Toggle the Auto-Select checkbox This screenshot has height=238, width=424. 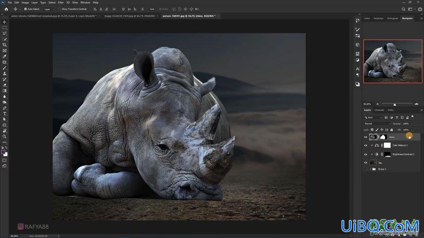click(25, 9)
